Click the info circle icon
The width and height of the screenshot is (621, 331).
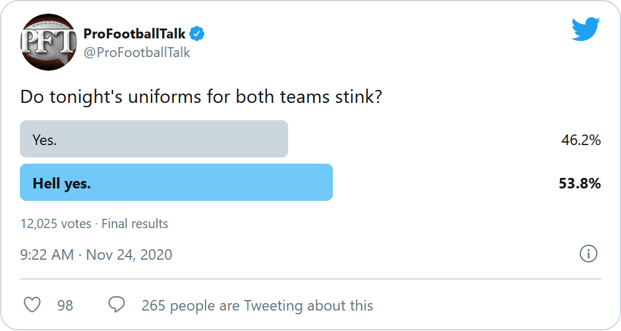pyautogui.click(x=589, y=254)
